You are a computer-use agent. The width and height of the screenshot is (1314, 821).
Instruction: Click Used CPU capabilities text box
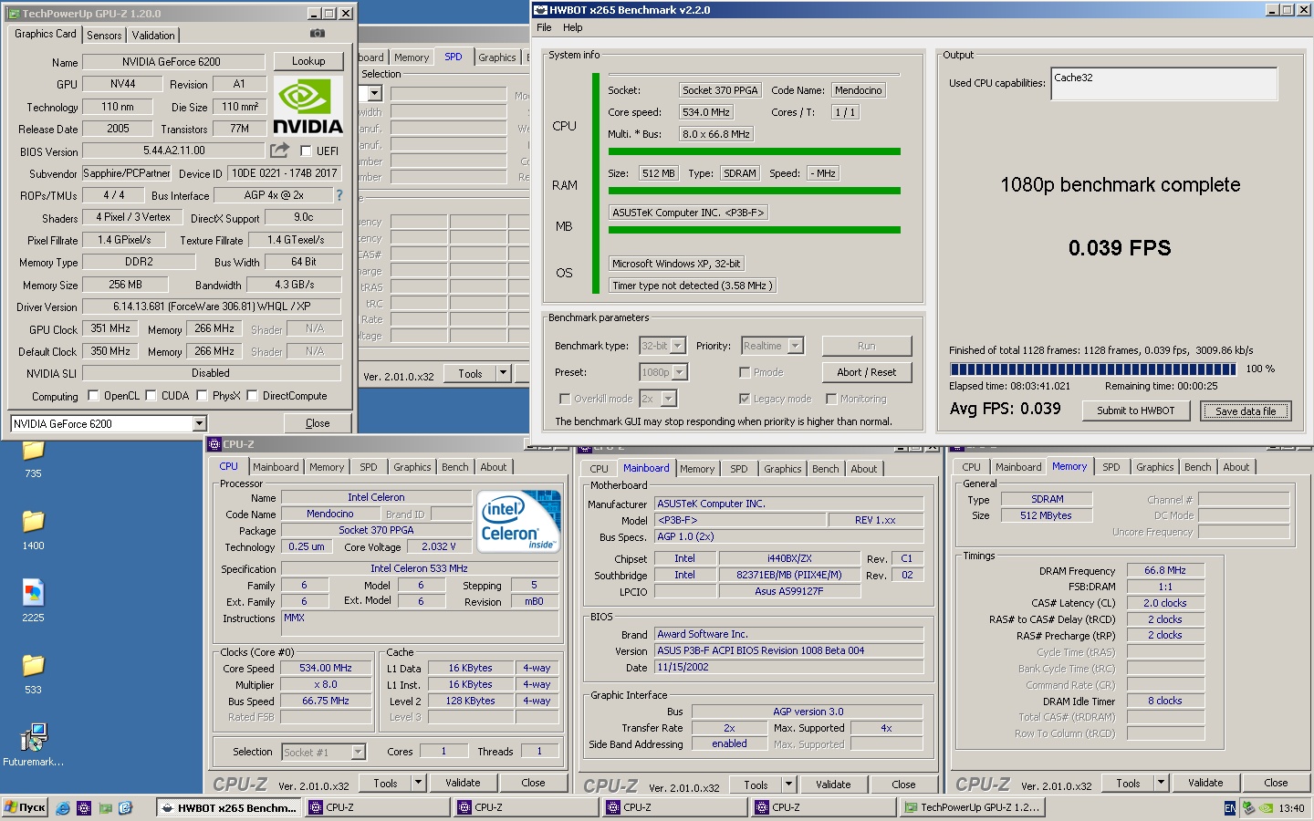click(x=1164, y=84)
